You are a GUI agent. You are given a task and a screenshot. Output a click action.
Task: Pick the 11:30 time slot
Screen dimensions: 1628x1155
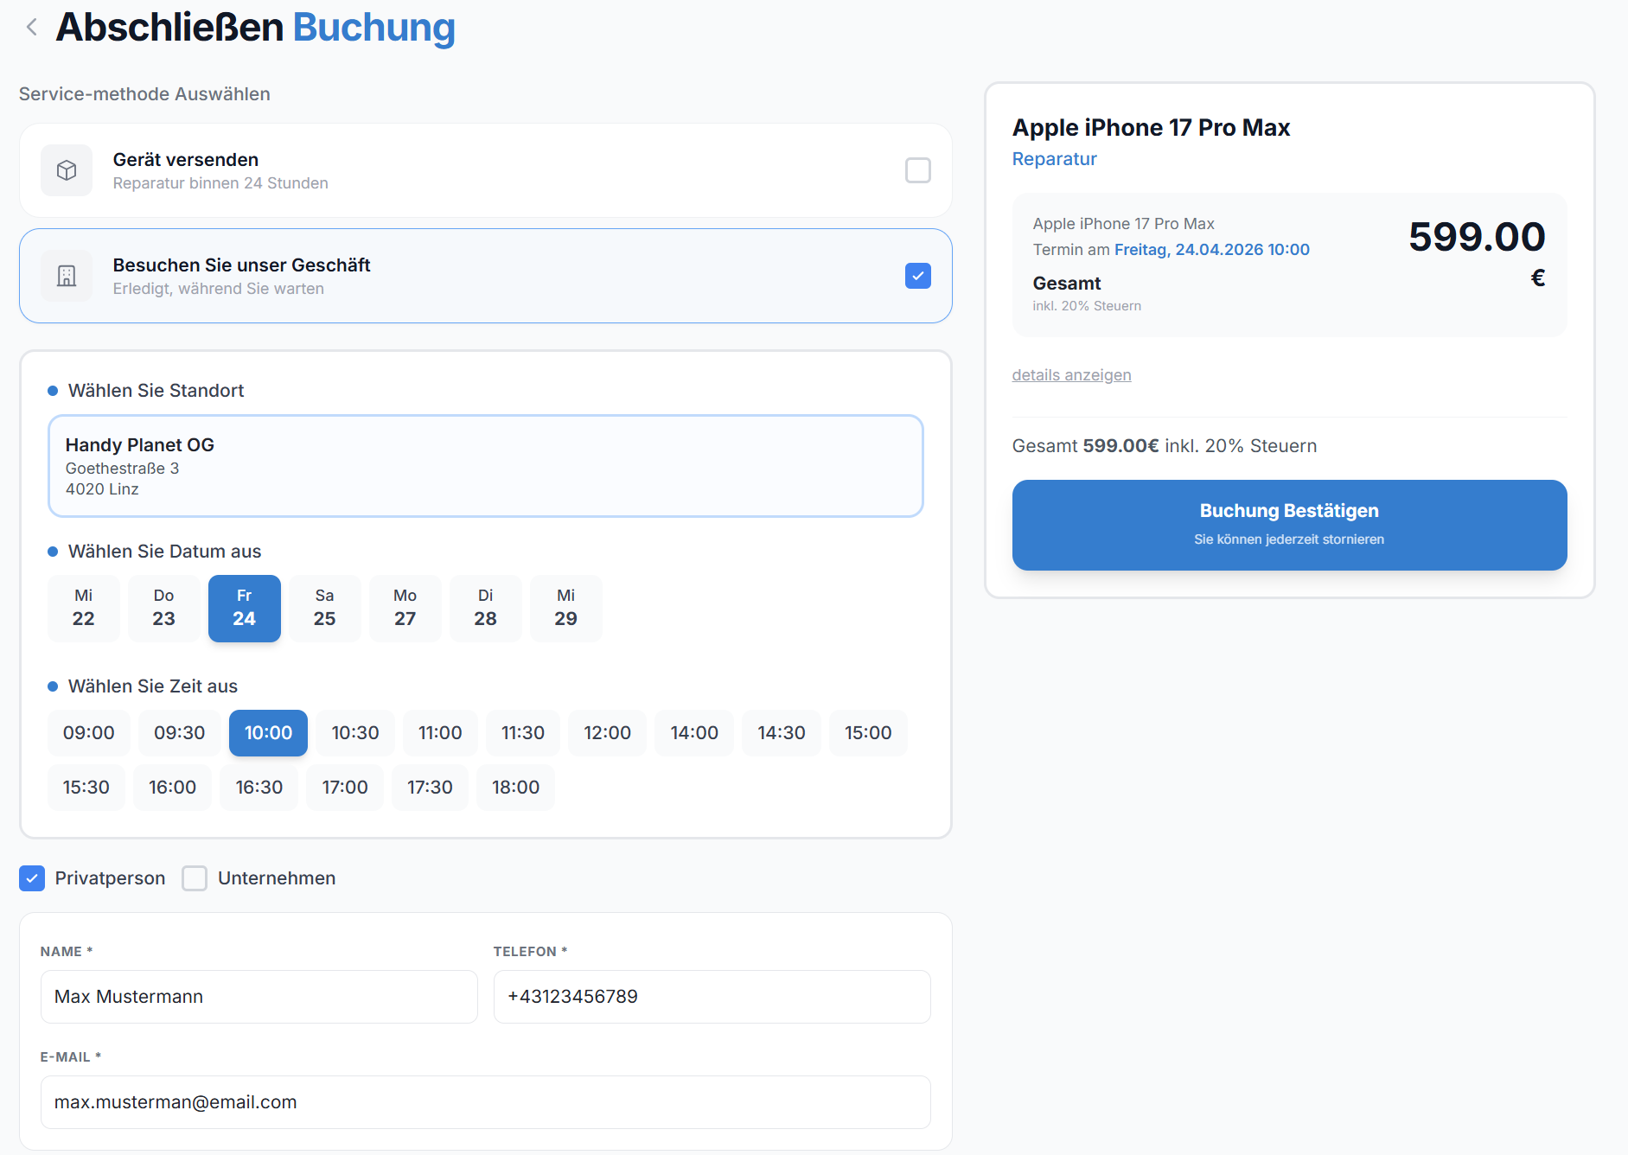(523, 733)
